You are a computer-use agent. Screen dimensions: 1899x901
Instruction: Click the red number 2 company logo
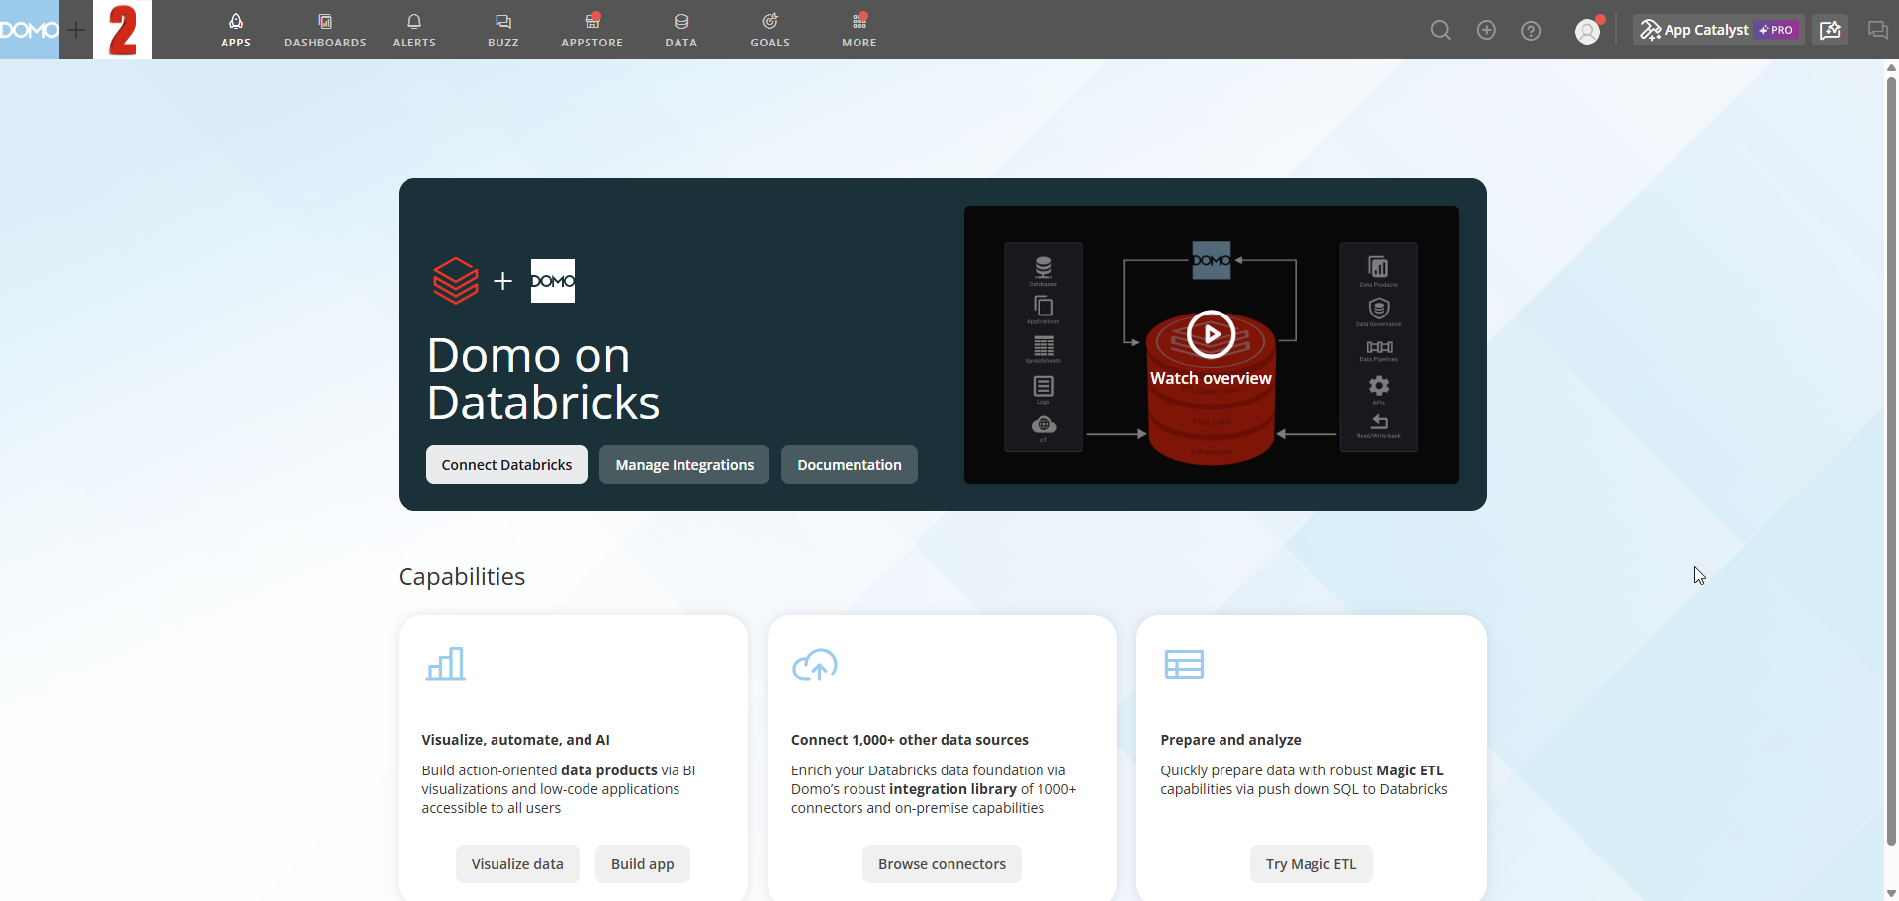(x=123, y=30)
